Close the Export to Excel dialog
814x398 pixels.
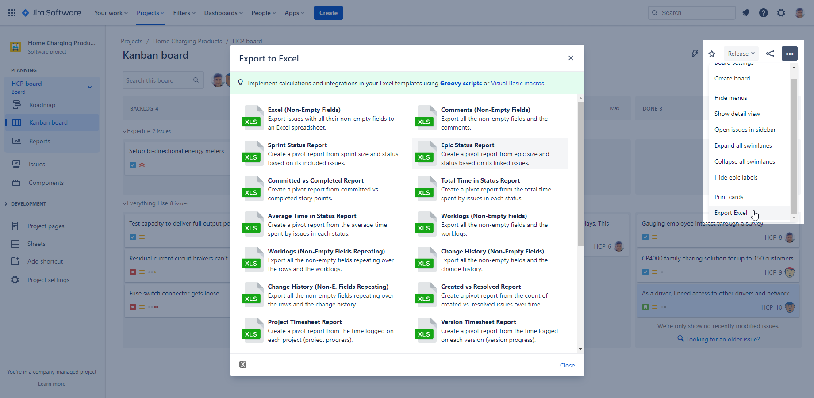pyautogui.click(x=571, y=58)
